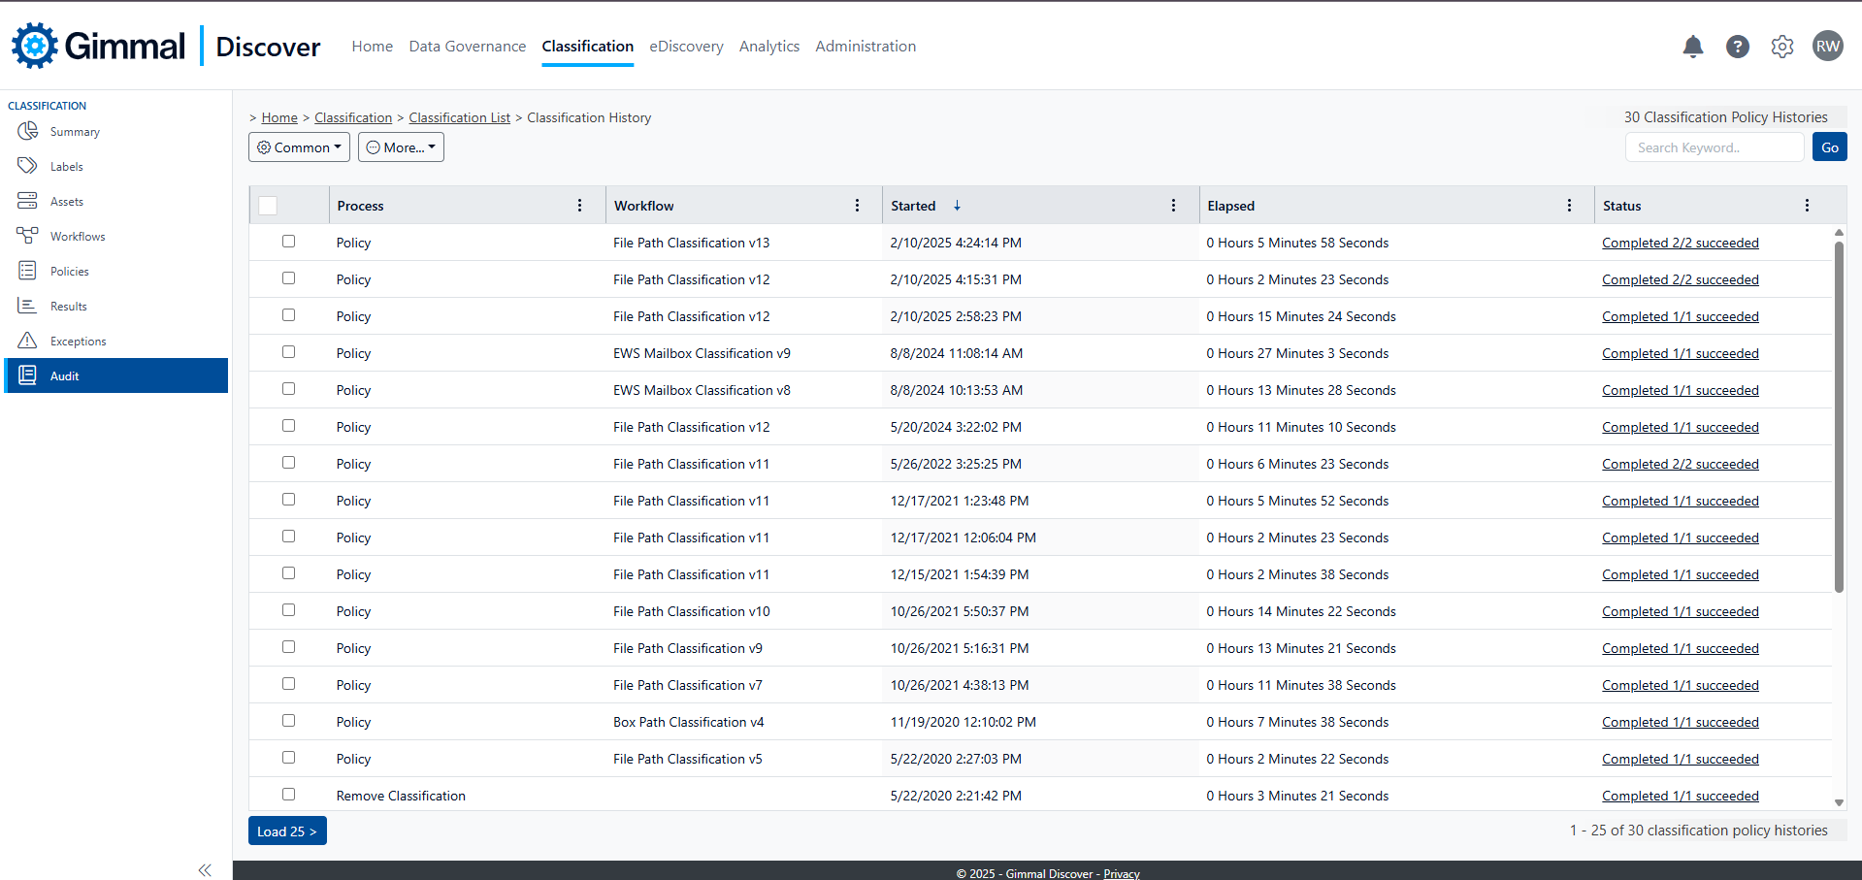This screenshot has width=1862, height=880.
Task: Go to Labels in the sidebar
Action: tap(66, 167)
